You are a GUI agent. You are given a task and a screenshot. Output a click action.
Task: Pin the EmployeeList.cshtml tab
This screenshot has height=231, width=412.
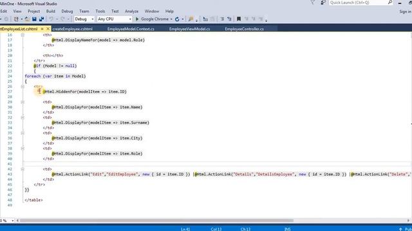point(42,29)
